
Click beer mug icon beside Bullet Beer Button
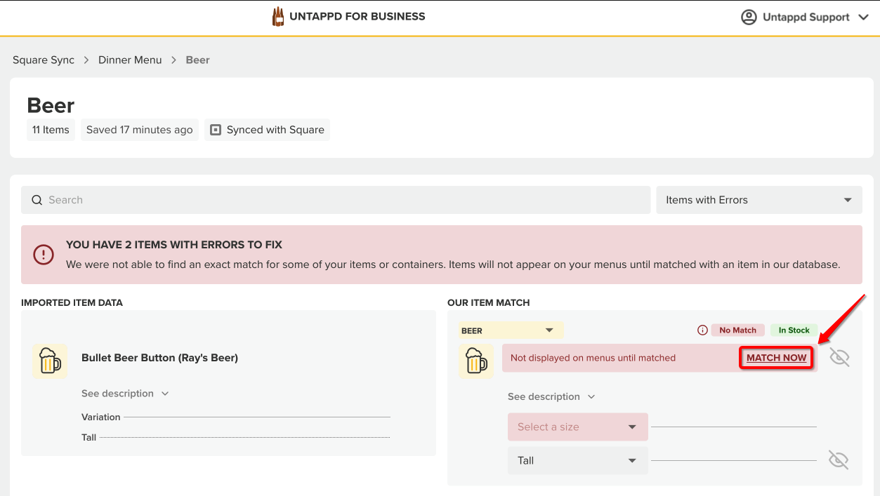[50, 361]
